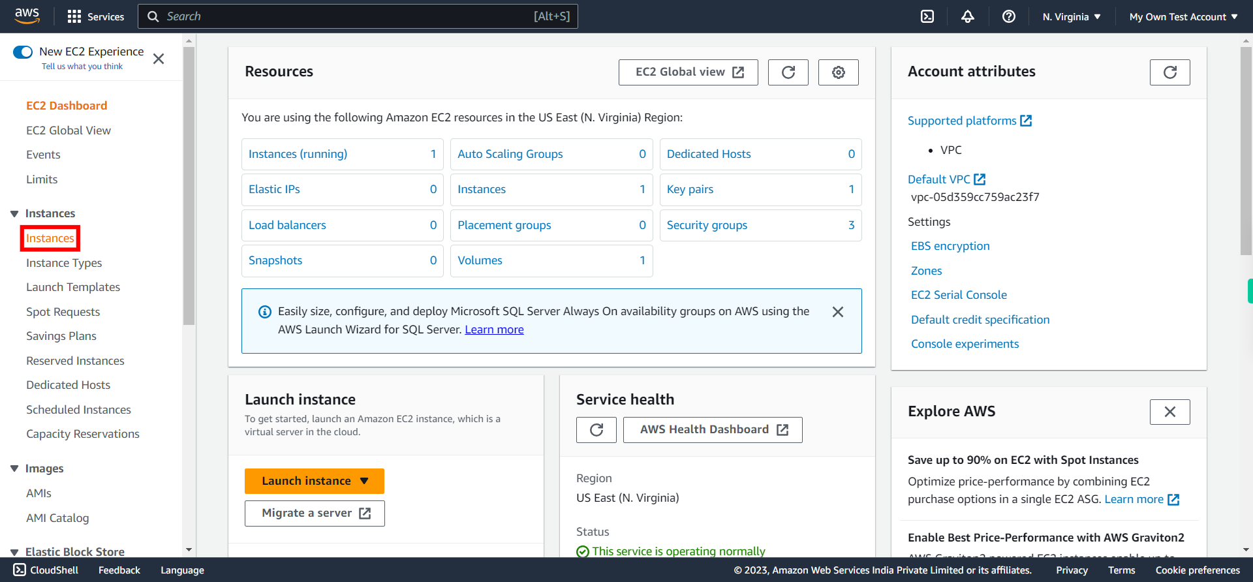Open Elastic IPs resource link
The width and height of the screenshot is (1253, 582).
[274, 189]
